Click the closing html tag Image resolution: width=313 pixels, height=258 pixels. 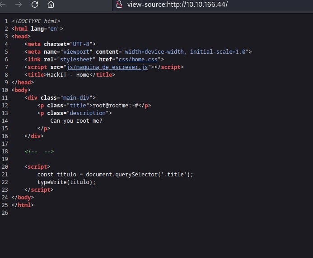click(x=23, y=205)
